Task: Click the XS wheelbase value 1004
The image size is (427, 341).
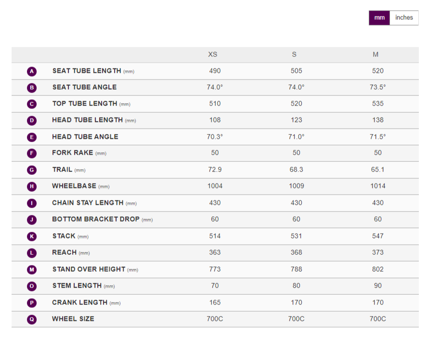Action: [215, 186]
